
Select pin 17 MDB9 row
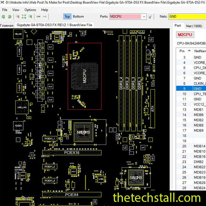[x=191, y=130]
